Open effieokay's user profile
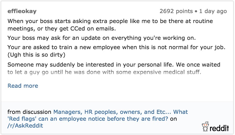 22,11
